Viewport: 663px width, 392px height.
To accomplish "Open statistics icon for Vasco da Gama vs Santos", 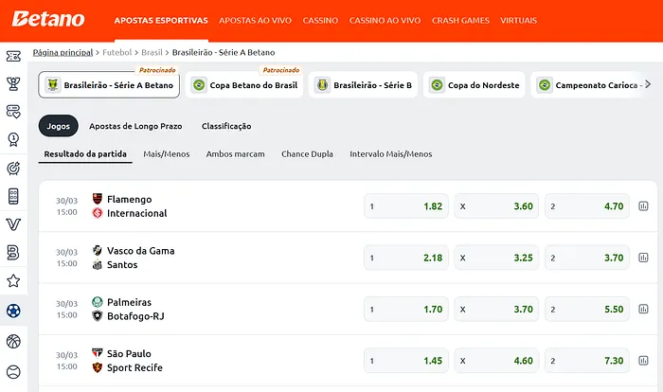I will (643, 258).
